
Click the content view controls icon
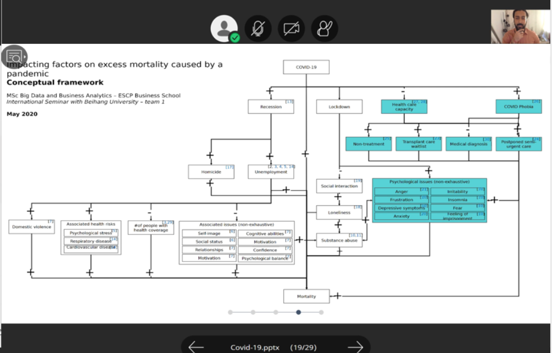[14, 57]
